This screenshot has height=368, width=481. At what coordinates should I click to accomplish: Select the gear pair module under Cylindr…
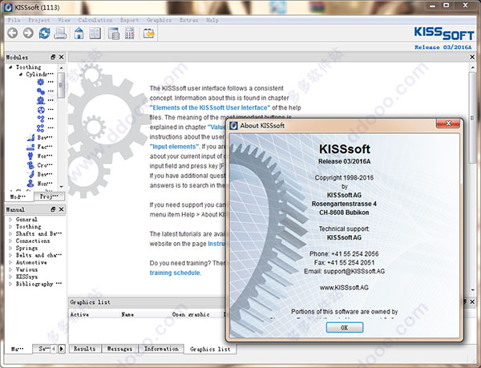click(x=41, y=91)
